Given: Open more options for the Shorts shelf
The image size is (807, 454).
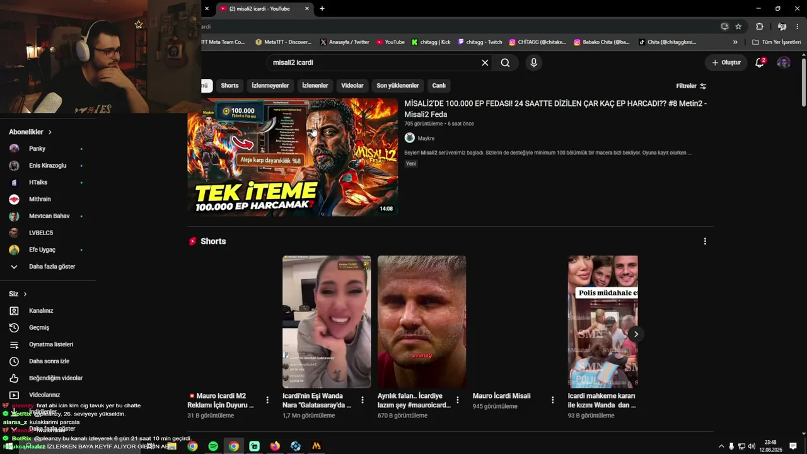Looking at the screenshot, I should tap(705, 241).
